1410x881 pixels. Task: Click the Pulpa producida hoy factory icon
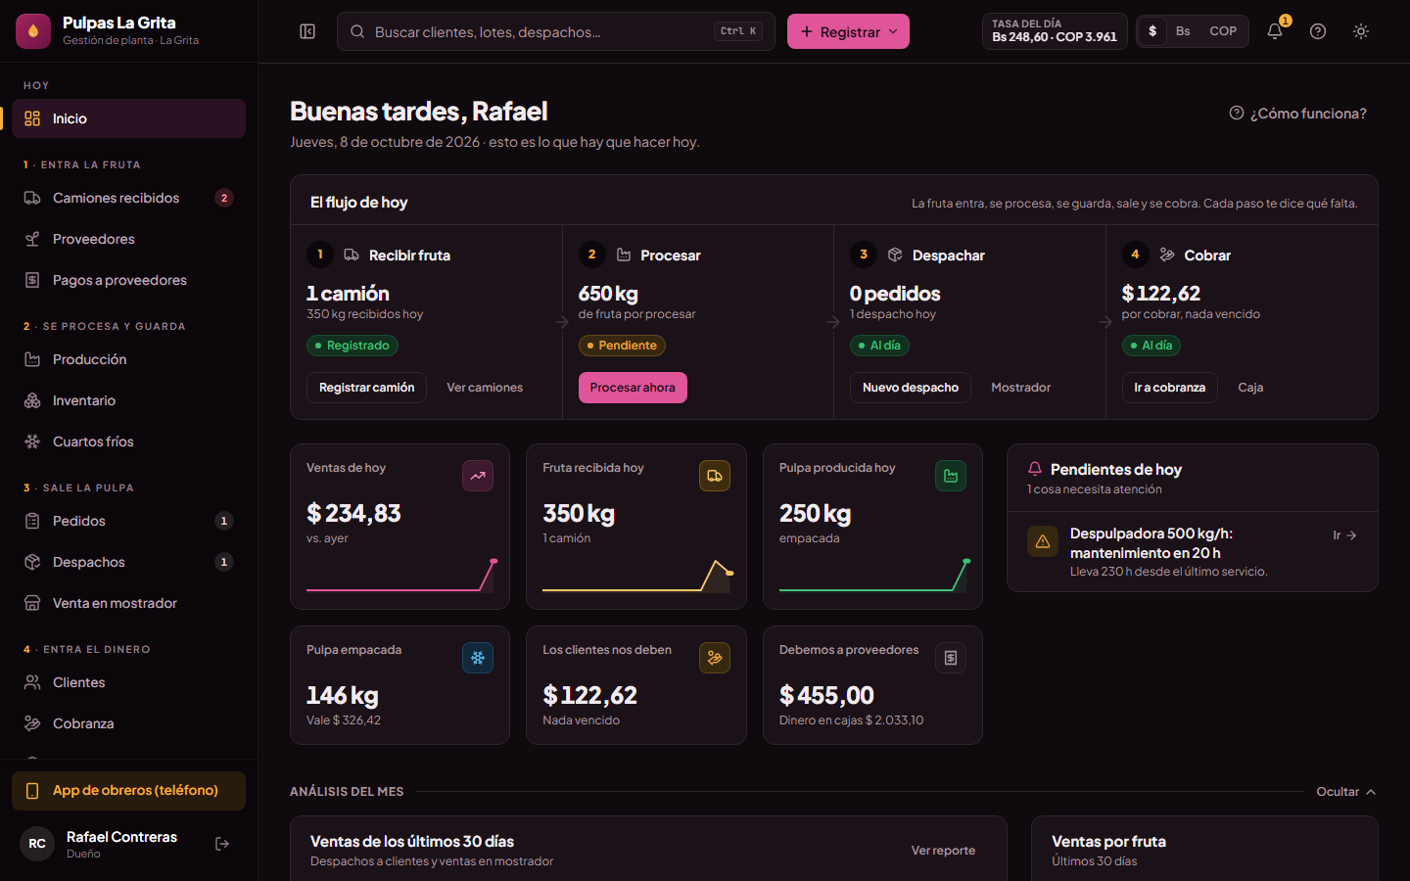click(x=951, y=476)
